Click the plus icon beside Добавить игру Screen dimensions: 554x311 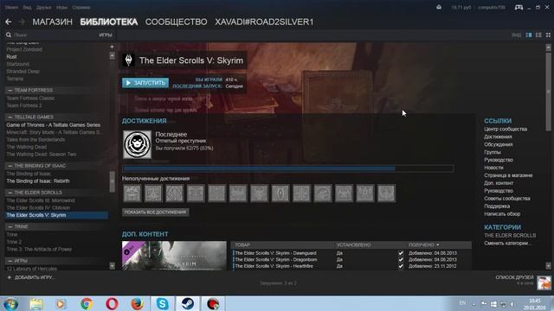10,277
